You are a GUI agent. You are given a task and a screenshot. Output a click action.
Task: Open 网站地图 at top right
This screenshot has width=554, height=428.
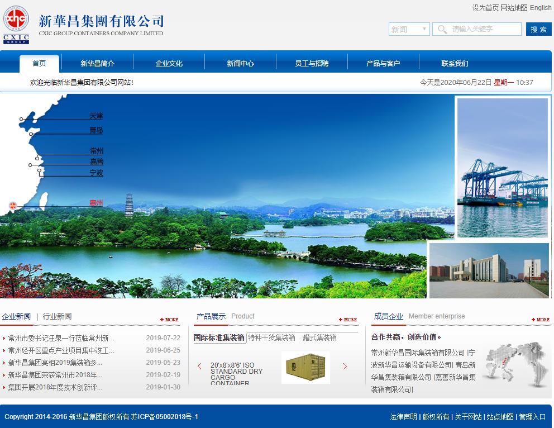514,8
